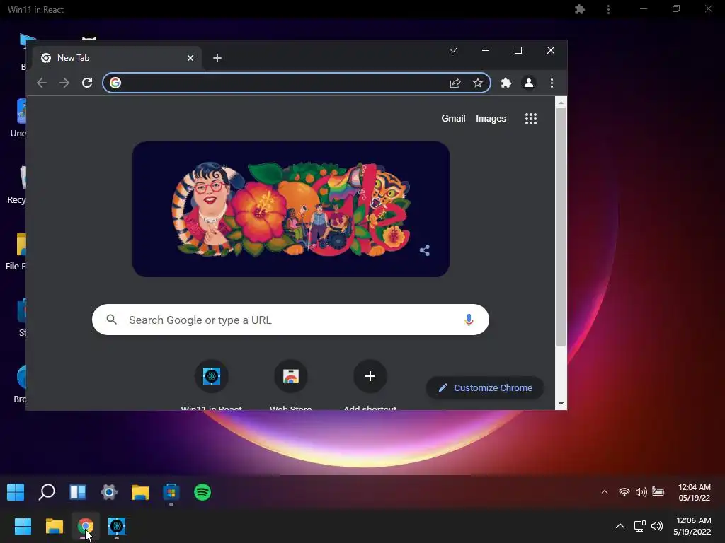The height and width of the screenshot is (543, 725).
Task: Click the real taskbar Start button
Action: click(23, 526)
